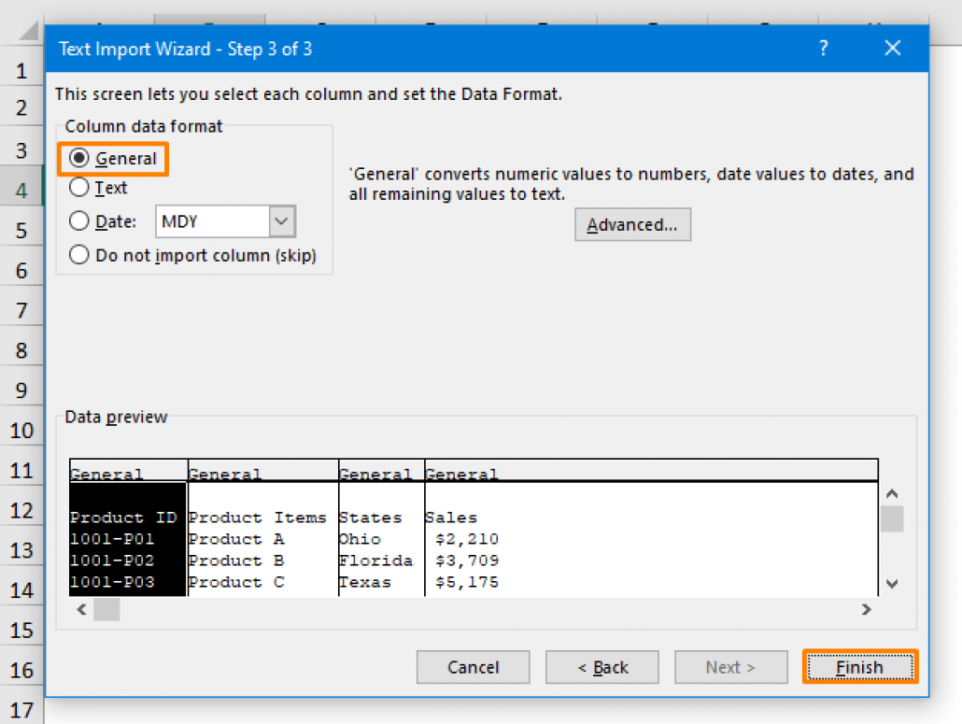962x724 pixels.
Task: Click the down arrow of preview scrollbar
Action: point(892,582)
